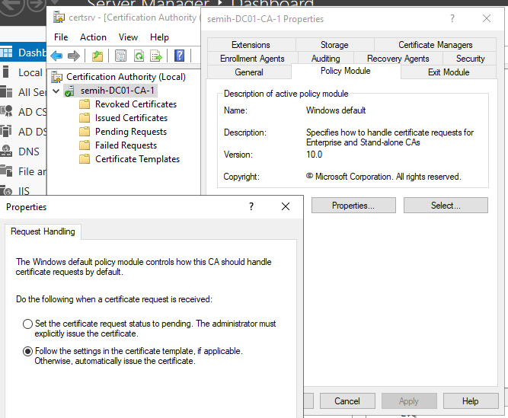Image resolution: width=508 pixels, height=418 pixels.
Task: Click the Refresh icon in certsrv toolbar
Action: (x=139, y=56)
